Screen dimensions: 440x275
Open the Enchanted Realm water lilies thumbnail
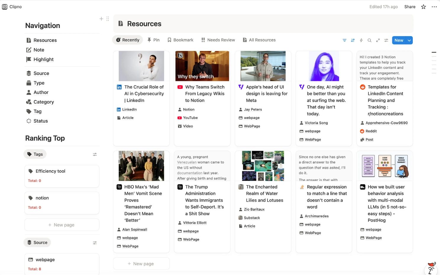pos(263,166)
